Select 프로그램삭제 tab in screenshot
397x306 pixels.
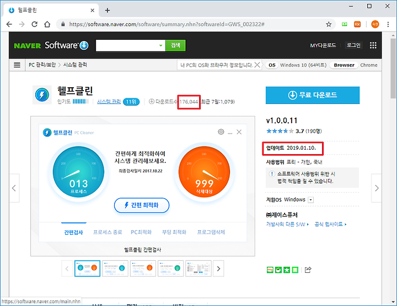tap(211, 232)
